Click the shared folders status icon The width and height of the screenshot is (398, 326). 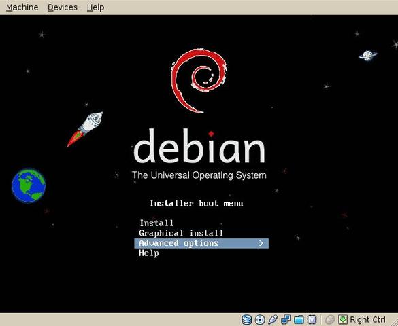(x=299, y=320)
